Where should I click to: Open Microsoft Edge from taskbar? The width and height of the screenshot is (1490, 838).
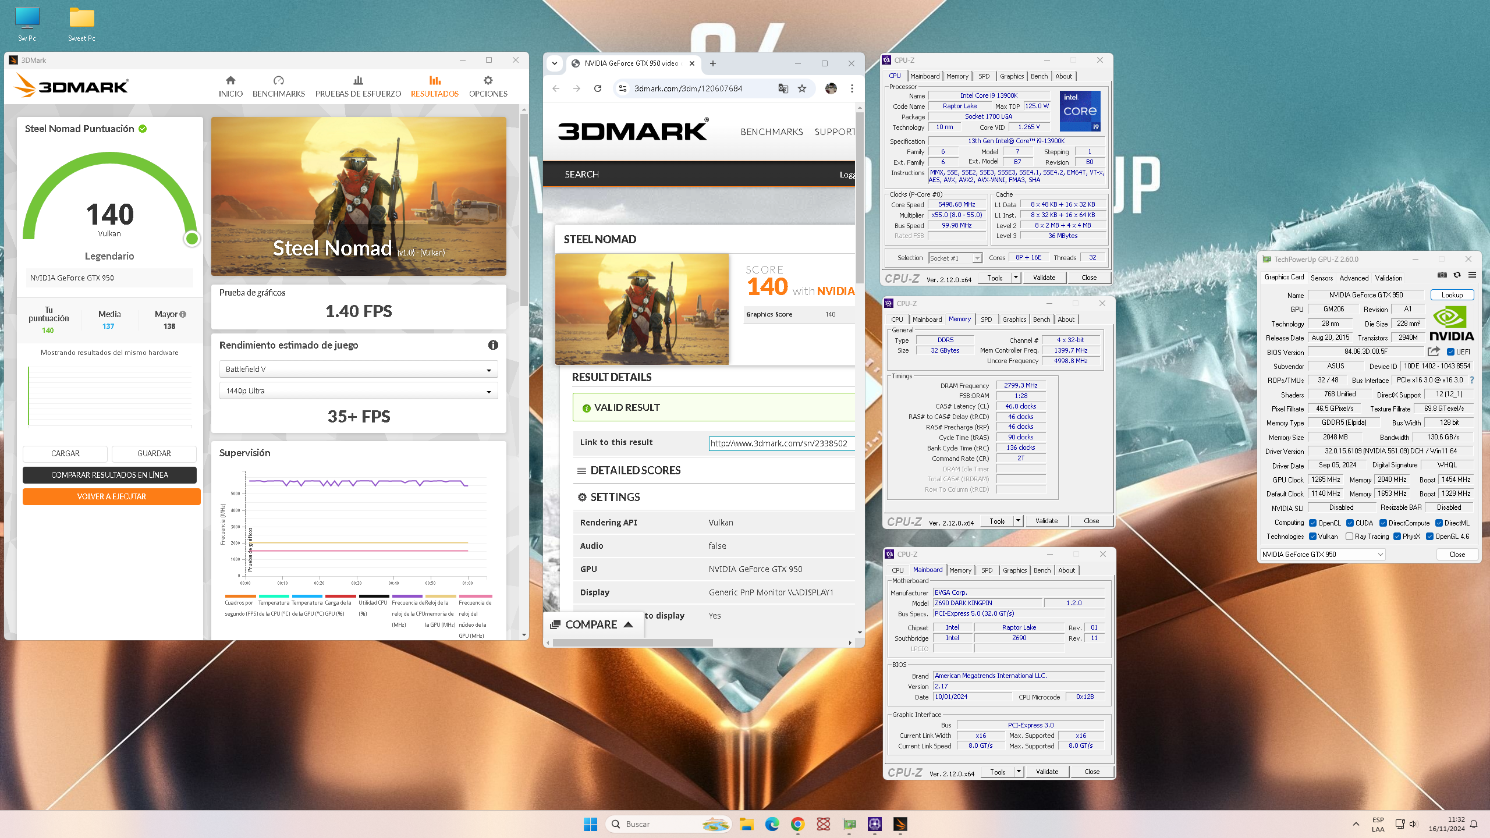[772, 824]
